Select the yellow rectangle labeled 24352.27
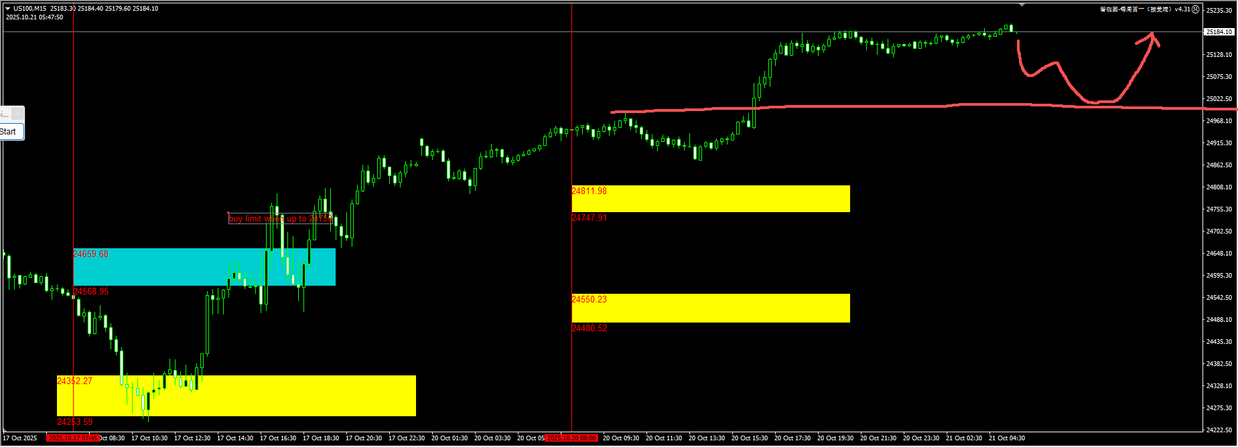 236,395
